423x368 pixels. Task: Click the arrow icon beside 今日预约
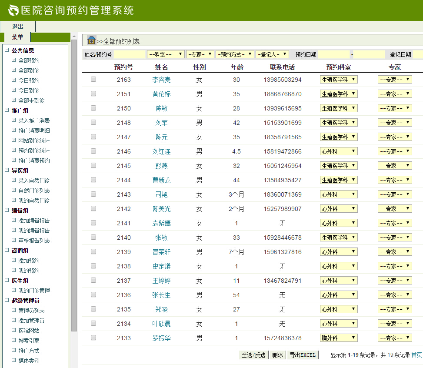(14, 80)
